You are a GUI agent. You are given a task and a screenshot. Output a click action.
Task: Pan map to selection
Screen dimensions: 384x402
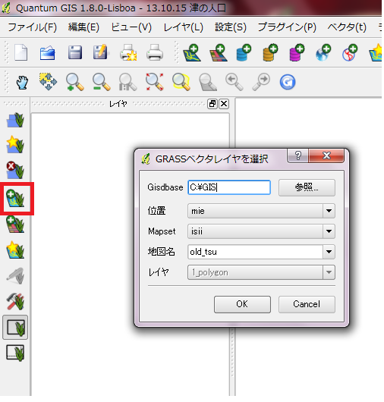48,81
